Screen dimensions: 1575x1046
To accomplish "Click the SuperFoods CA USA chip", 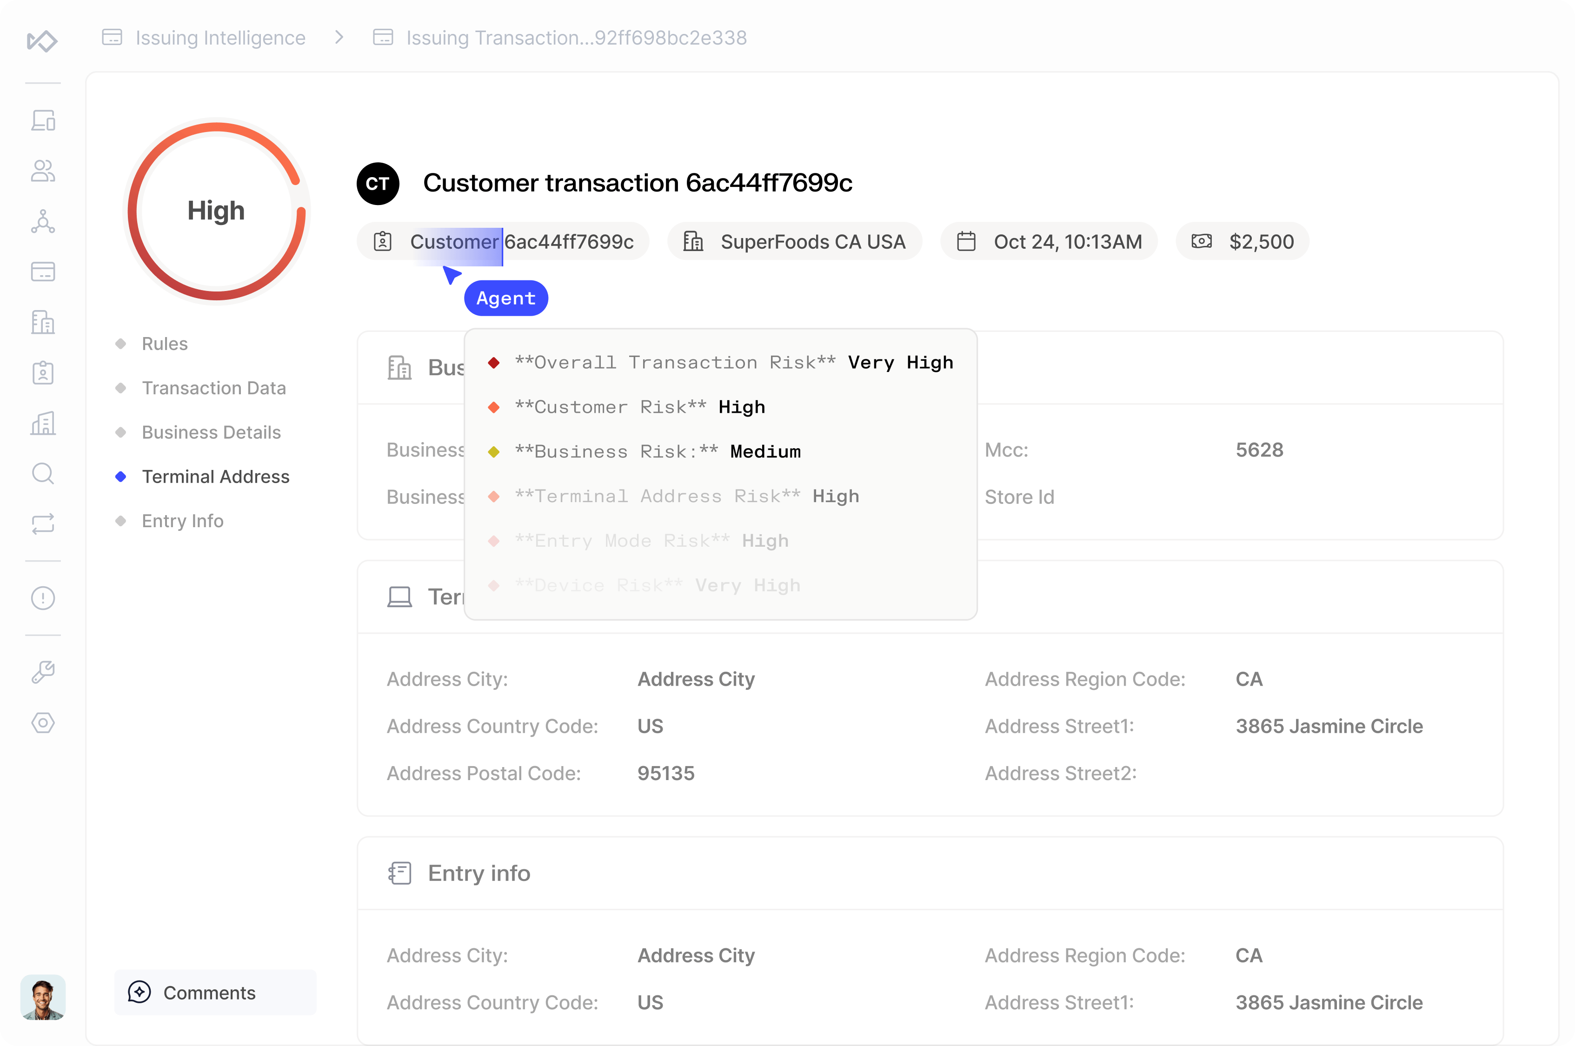I will (795, 241).
